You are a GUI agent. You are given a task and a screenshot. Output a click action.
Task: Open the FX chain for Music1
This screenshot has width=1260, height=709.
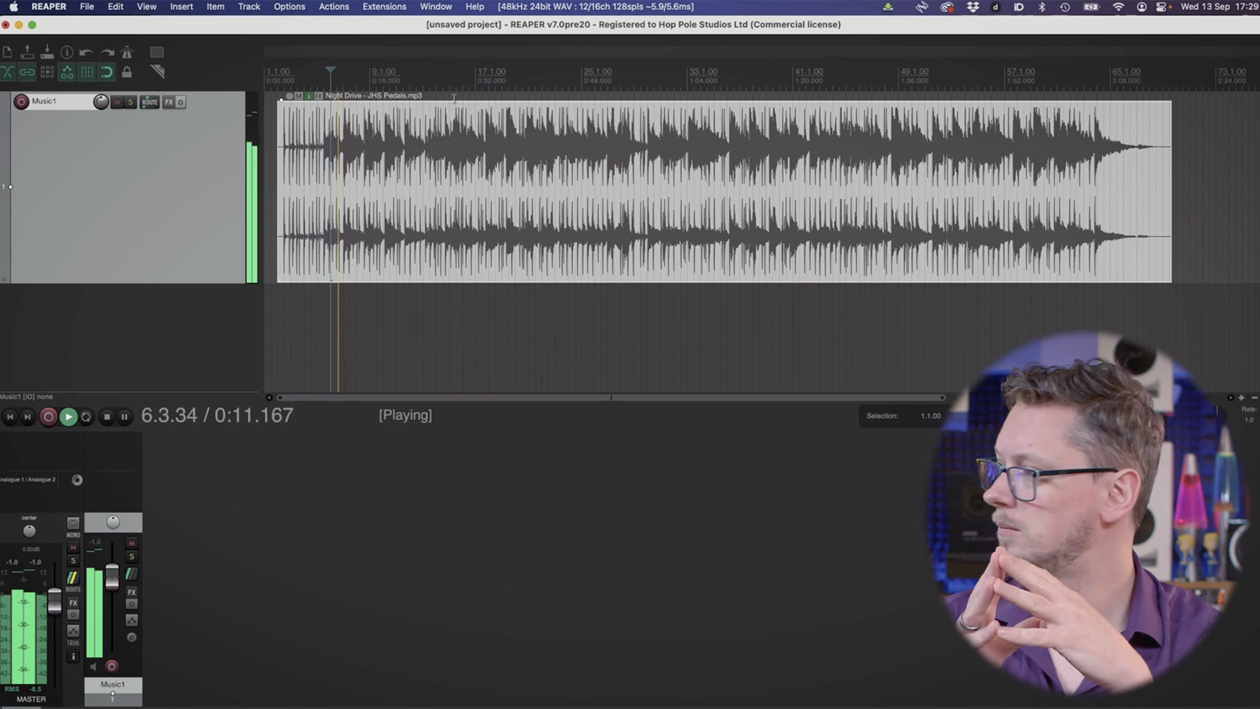(x=169, y=102)
